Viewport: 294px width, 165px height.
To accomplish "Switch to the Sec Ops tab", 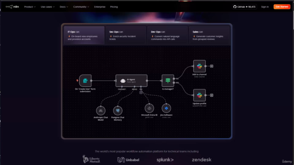I will pos(126,35).
